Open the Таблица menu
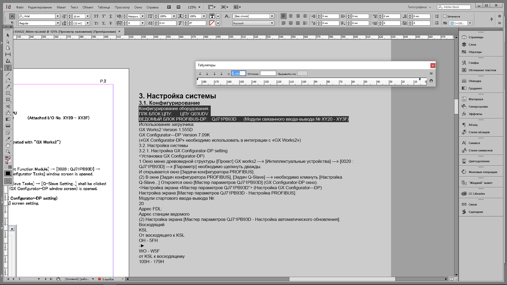This screenshot has height=285, width=507. [104, 7]
